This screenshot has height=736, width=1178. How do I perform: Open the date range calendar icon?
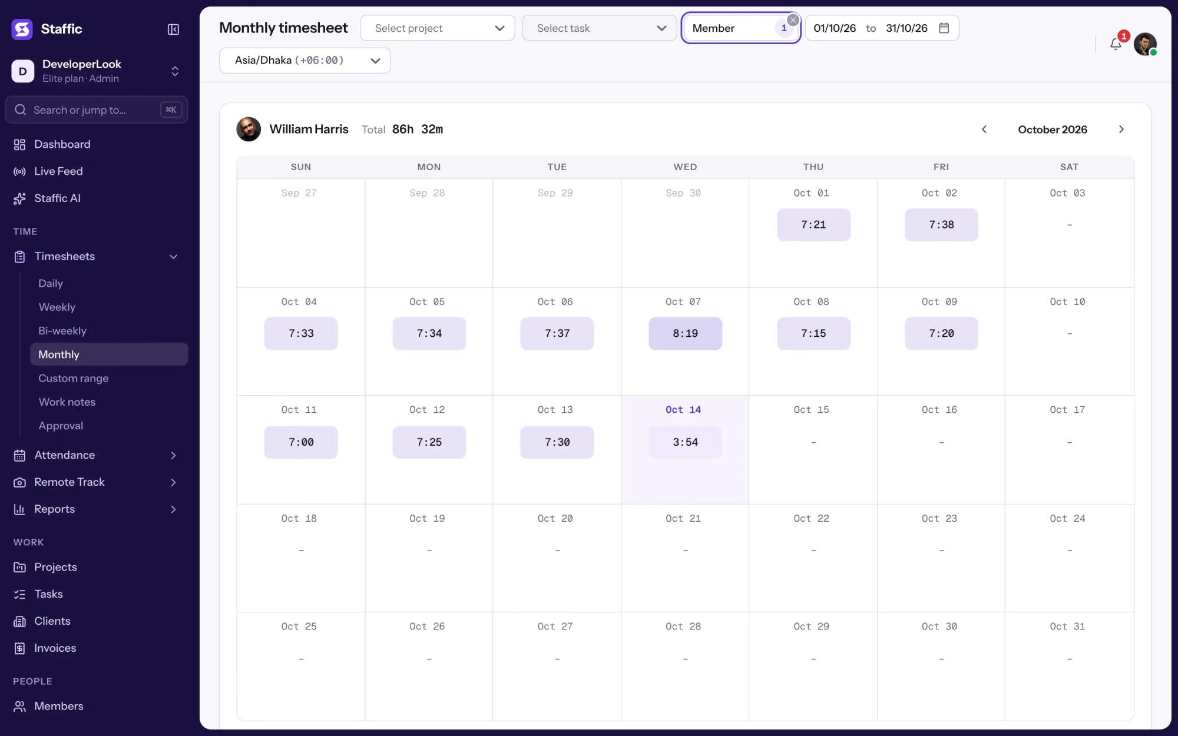944,28
